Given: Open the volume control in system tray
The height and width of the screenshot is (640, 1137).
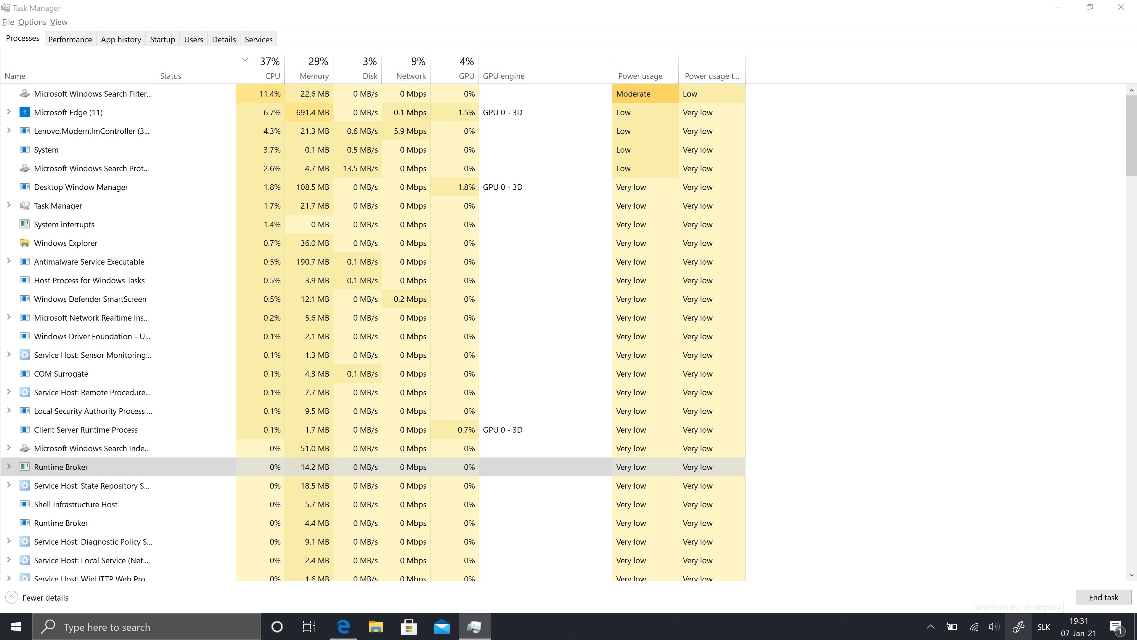Looking at the screenshot, I should (x=994, y=627).
